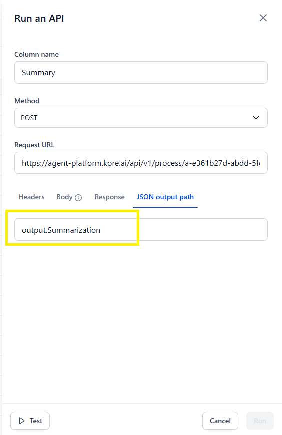Viewport: 282px width, 435px height.
Task: Click the play icon on the Test button
Action: tap(22, 421)
